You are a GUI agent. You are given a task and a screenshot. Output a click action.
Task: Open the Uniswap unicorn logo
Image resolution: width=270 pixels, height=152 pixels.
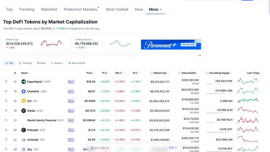24,140
